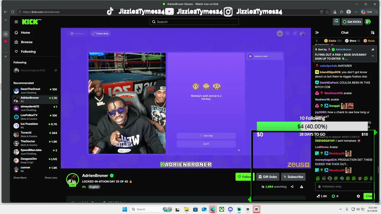Click the Followers only chat input
Image resolution: width=381 pixels, height=214 pixels.
coord(344,187)
